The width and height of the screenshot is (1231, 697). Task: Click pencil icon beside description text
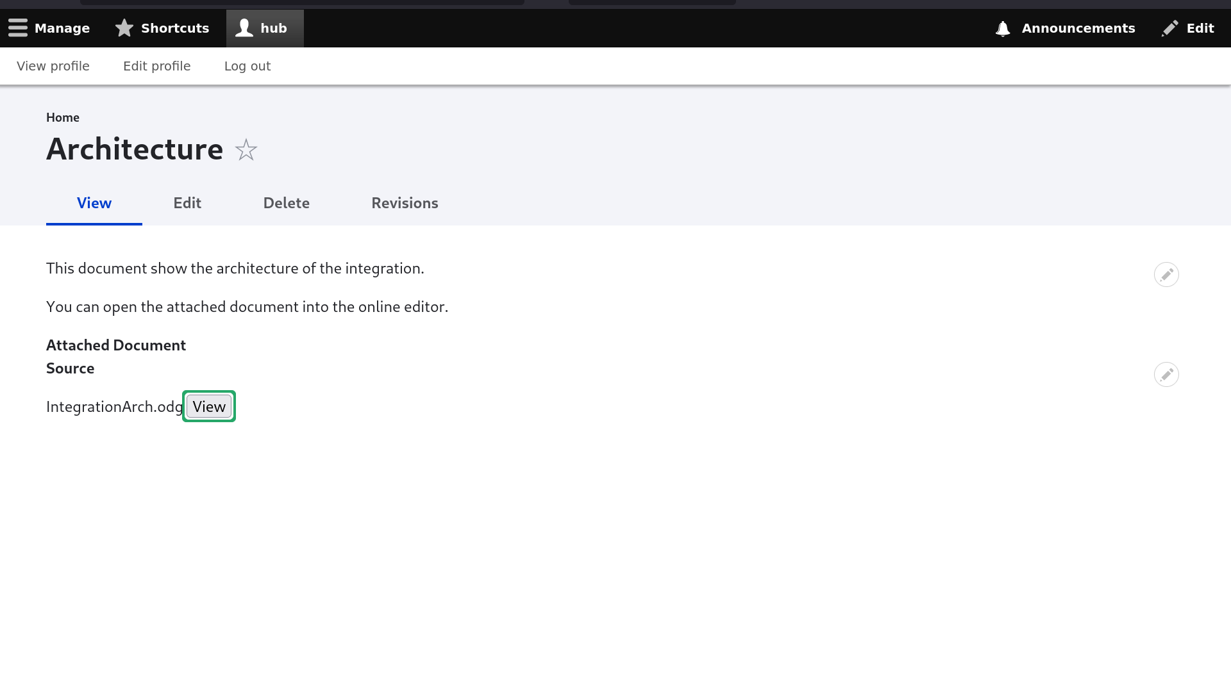pos(1166,275)
